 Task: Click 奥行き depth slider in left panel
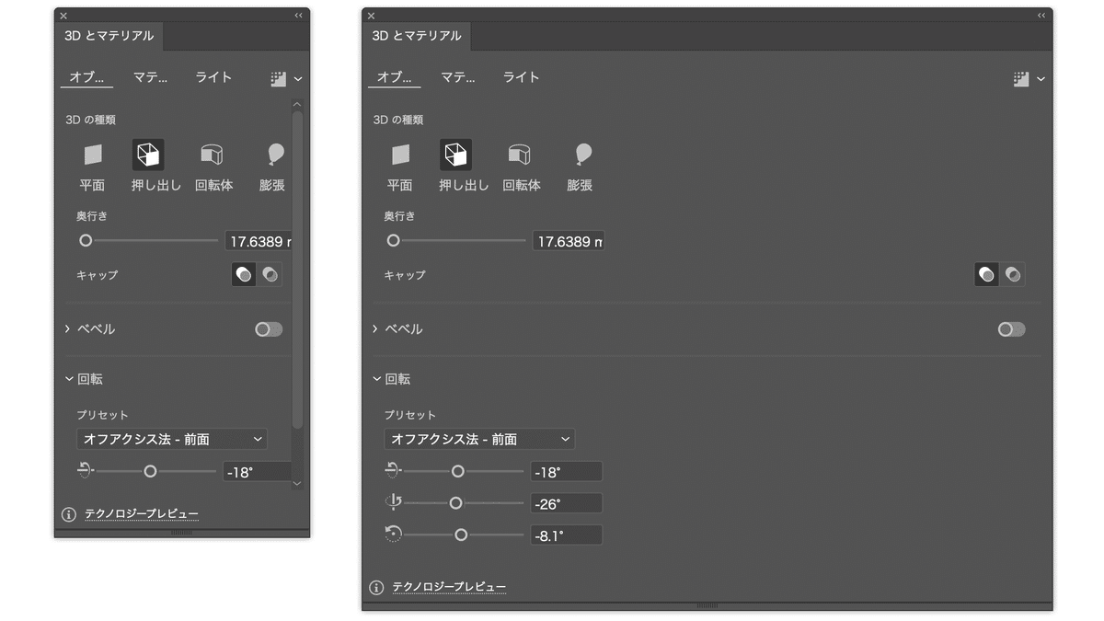pyautogui.click(x=149, y=241)
